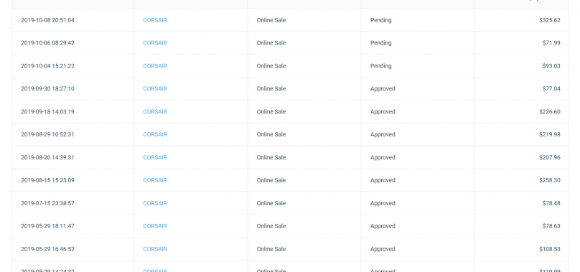Open CORSAIR link dated 2019-10-08 20:51:04
Image resolution: width=580 pixels, height=272 pixels.
coord(155,20)
